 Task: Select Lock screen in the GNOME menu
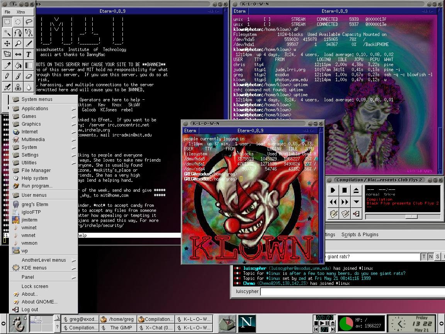click(x=43, y=286)
